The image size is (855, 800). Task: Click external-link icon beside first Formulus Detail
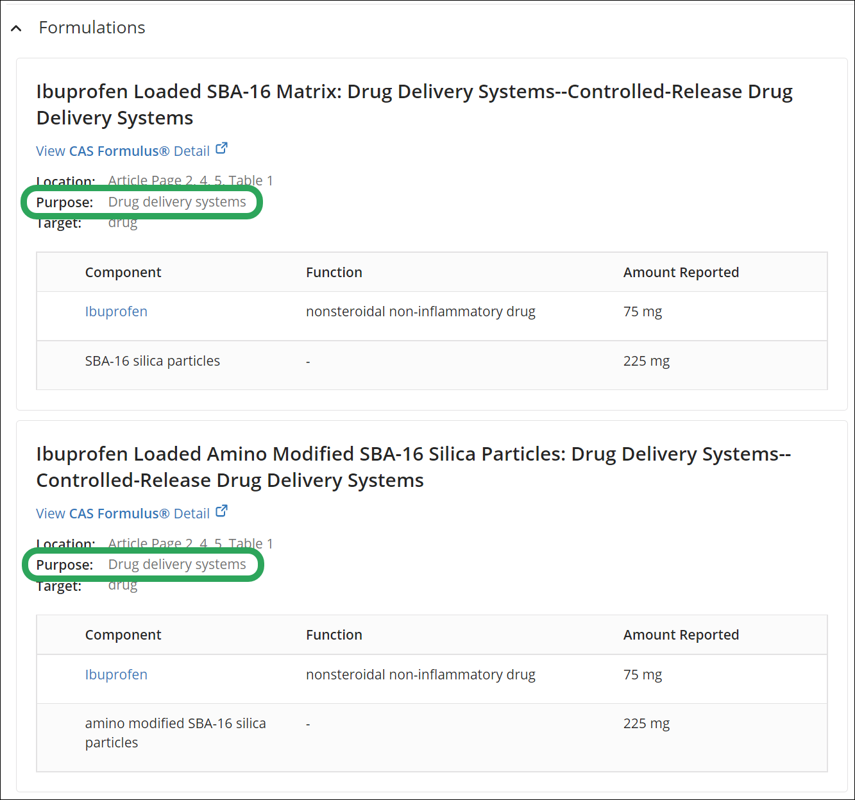click(x=221, y=148)
